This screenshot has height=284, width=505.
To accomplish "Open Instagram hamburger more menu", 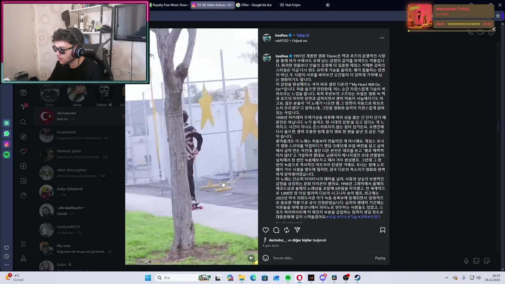I will click(x=23, y=244).
